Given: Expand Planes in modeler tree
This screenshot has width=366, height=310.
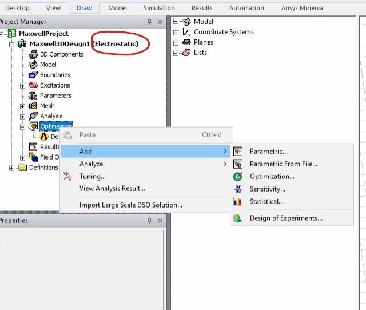Looking at the screenshot, I should 176,43.
